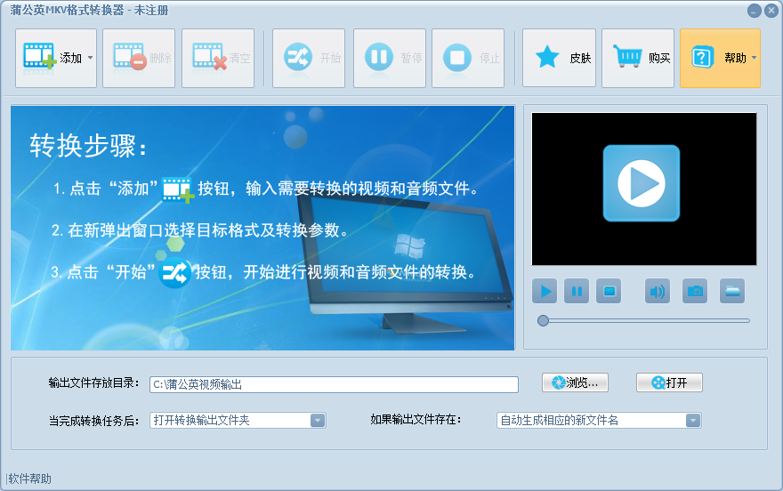Stop conversion using the 停止 button
Viewport: 783px width, 491px height.
pos(468,58)
